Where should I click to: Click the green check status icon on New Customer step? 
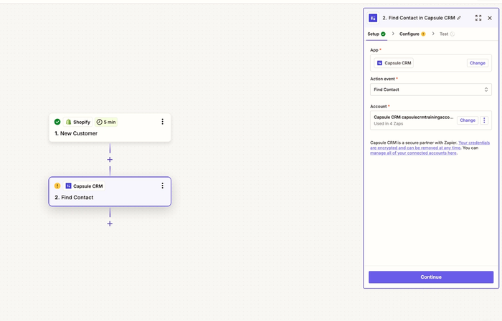point(57,122)
